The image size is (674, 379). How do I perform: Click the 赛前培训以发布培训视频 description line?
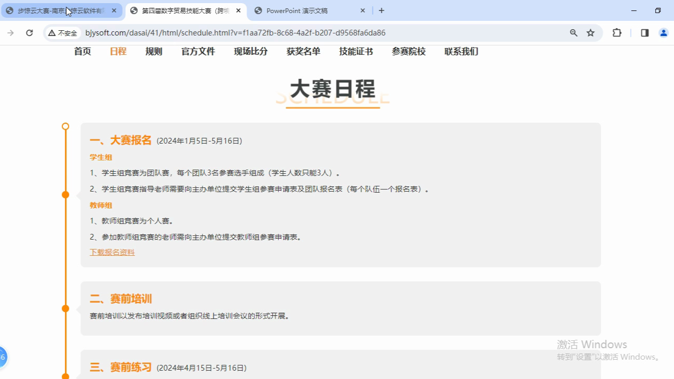[190, 316]
